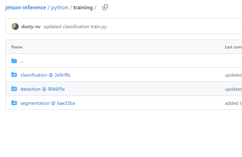Open the classification row's last commit message

coord(233,75)
